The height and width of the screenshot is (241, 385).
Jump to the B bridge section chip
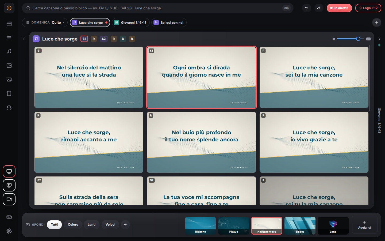(x=123, y=39)
